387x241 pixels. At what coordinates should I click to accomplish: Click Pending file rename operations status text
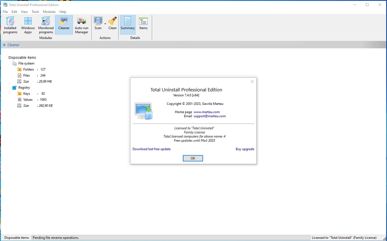click(x=56, y=238)
